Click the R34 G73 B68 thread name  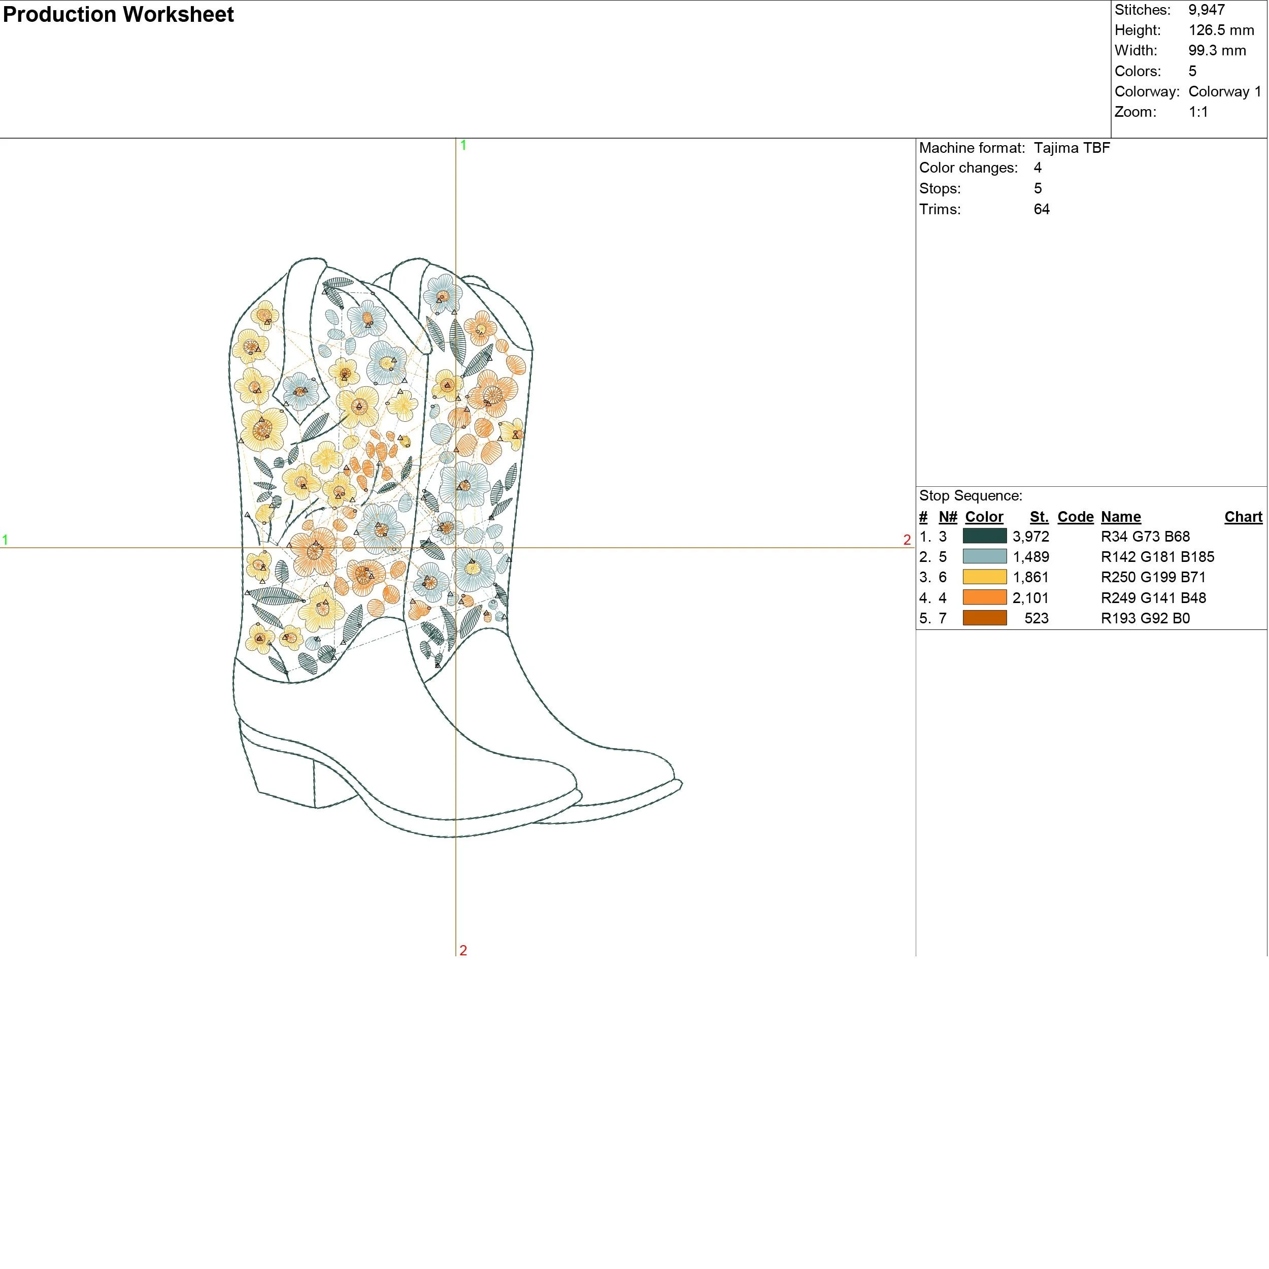[x=1145, y=536]
